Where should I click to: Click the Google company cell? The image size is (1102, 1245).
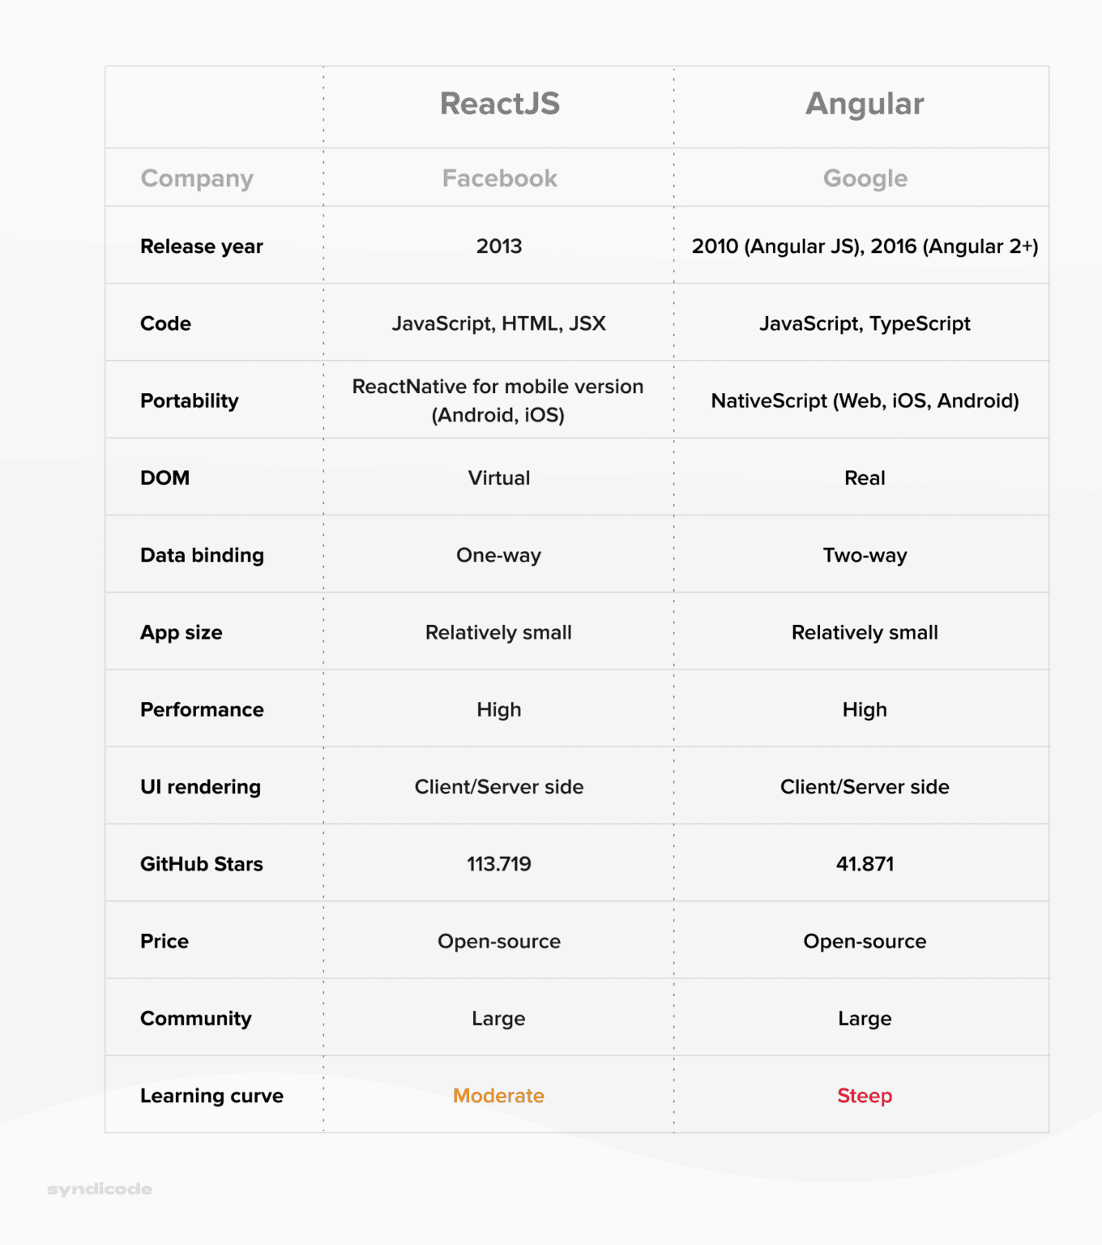pos(865,178)
